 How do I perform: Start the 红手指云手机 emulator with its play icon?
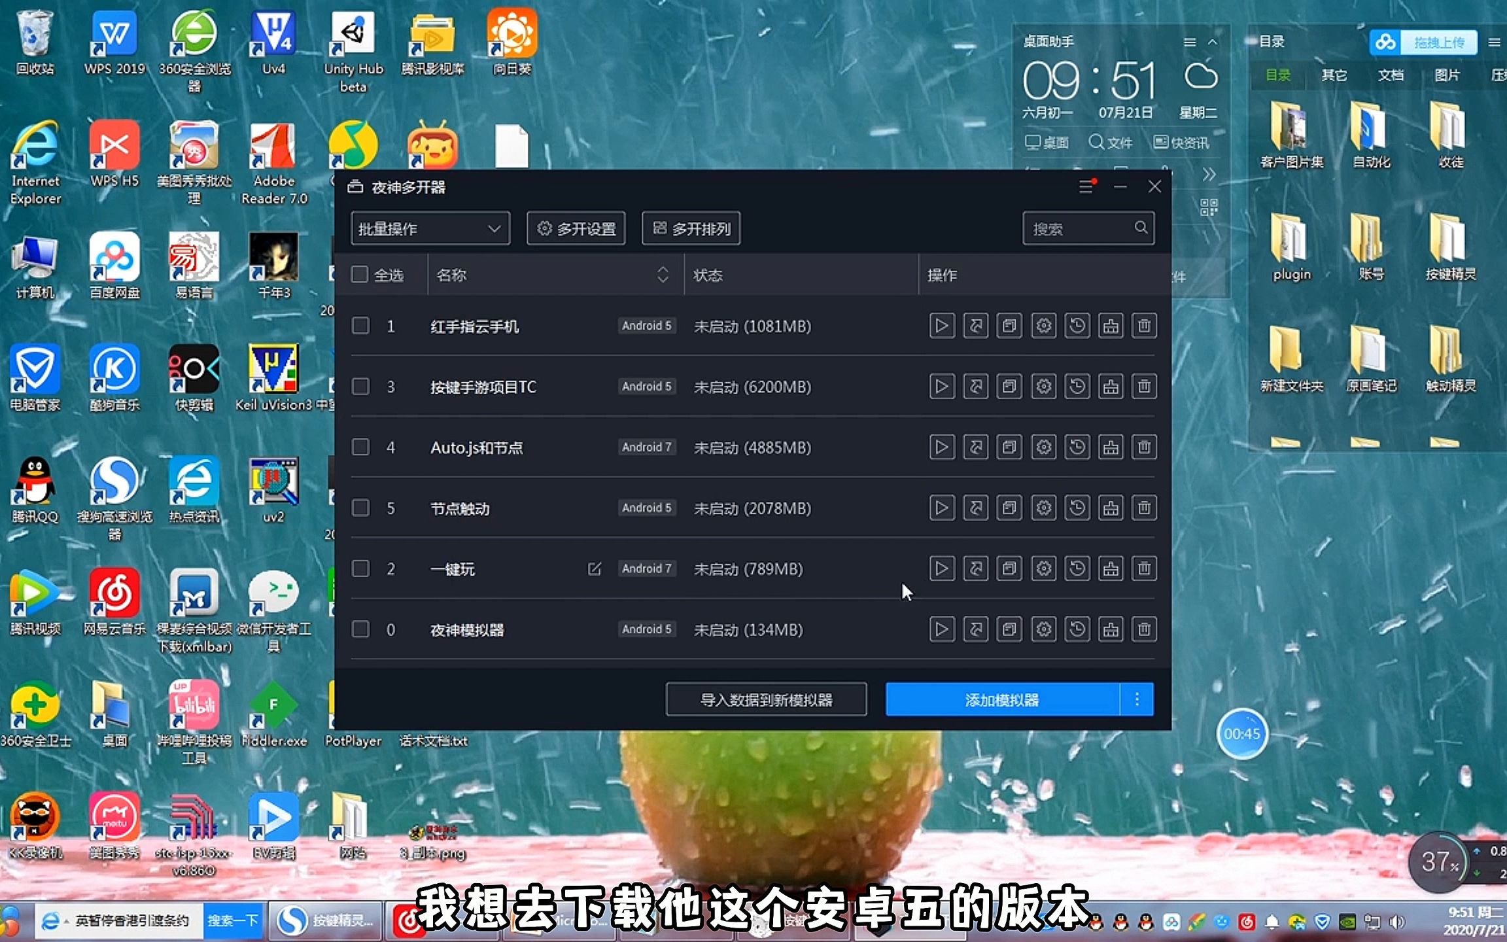[x=942, y=326]
